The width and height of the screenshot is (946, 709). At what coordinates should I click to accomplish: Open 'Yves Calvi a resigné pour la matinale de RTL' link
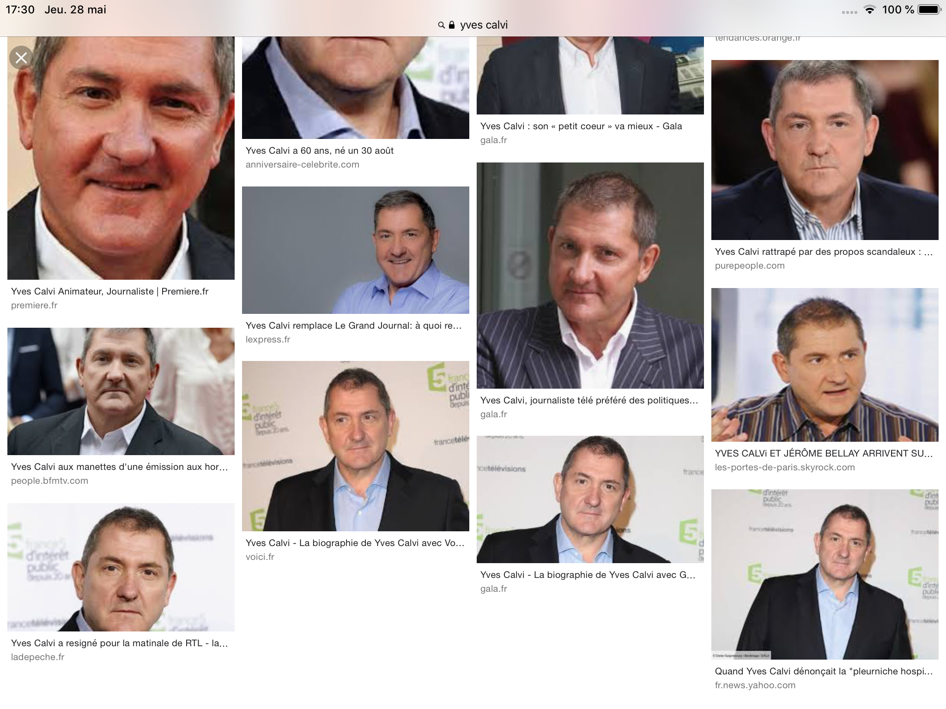(120, 643)
